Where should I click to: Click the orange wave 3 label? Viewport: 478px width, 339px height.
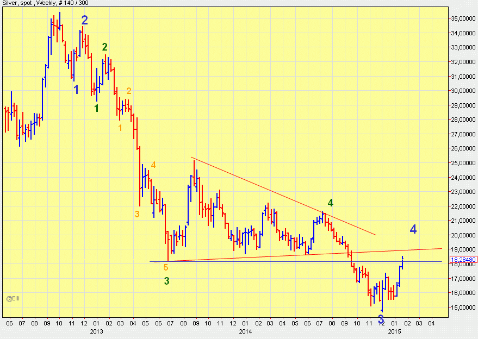tap(137, 214)
